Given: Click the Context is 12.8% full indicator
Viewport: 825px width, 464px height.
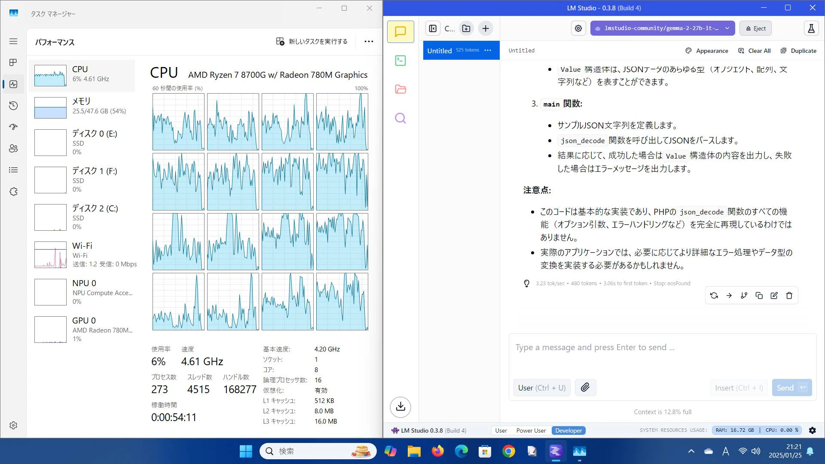Looking at the screenshot, I should [663, 412].
